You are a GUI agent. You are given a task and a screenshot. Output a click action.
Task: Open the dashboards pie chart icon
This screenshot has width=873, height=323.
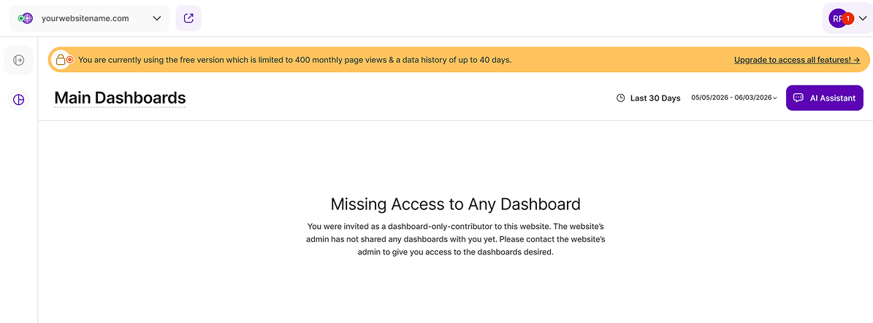19,100
